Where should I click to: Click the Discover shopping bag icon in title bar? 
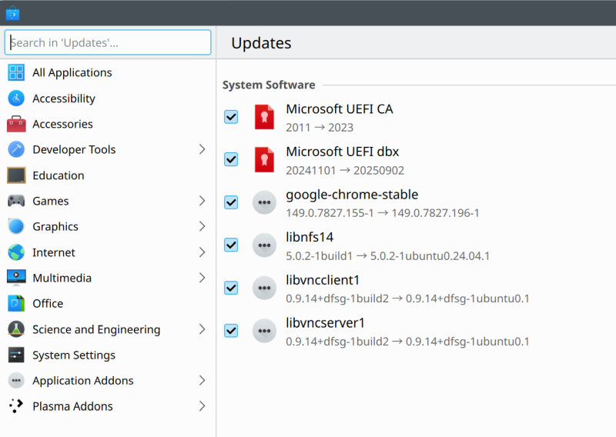12,13
